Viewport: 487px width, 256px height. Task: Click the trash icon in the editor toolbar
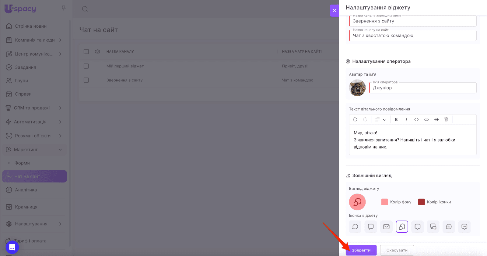tap(446, 119)
